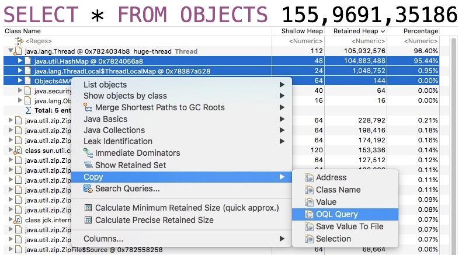The width and height of the screenshot is (462, 255).
Task: Click the Class Name copy icon
Action: click(309, 190)
